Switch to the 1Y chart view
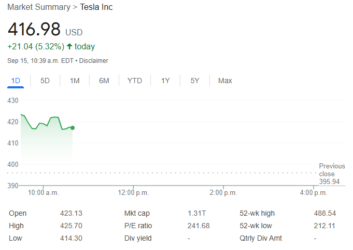The height and width of the screenshot is (250, 353). point(165,81)
